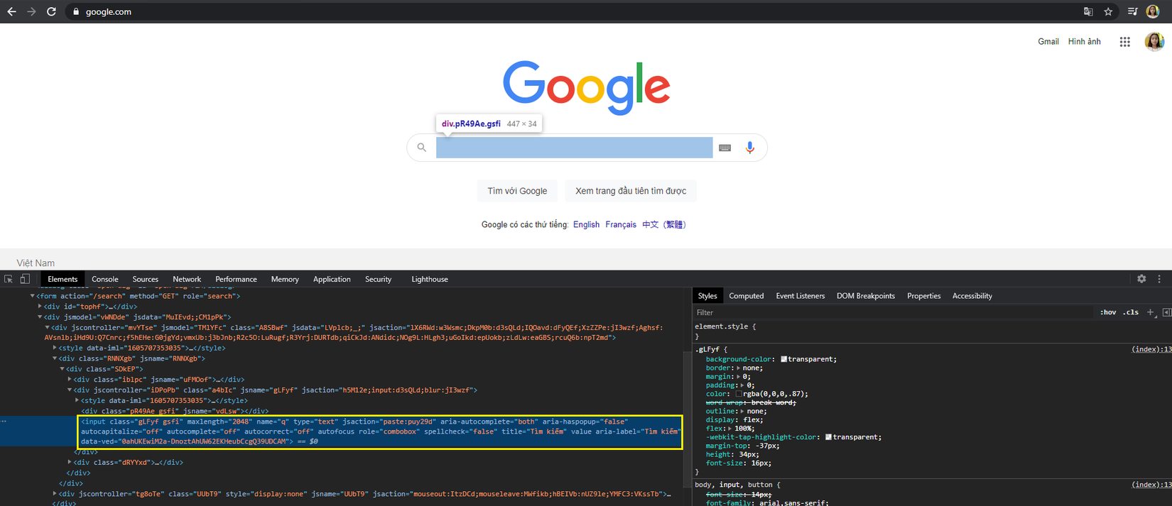Screen dimensions: 1172x506
Task: Select the div class=pR49Ae gsfi row
Action: (x=175, y=411)
